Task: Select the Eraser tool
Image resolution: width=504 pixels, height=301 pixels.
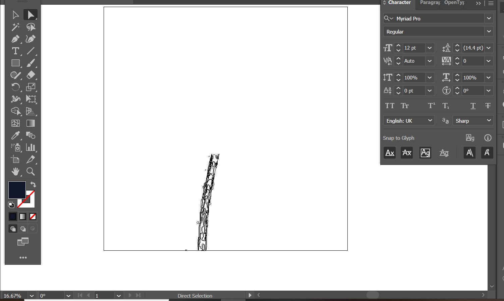Action: coord(31,75)
